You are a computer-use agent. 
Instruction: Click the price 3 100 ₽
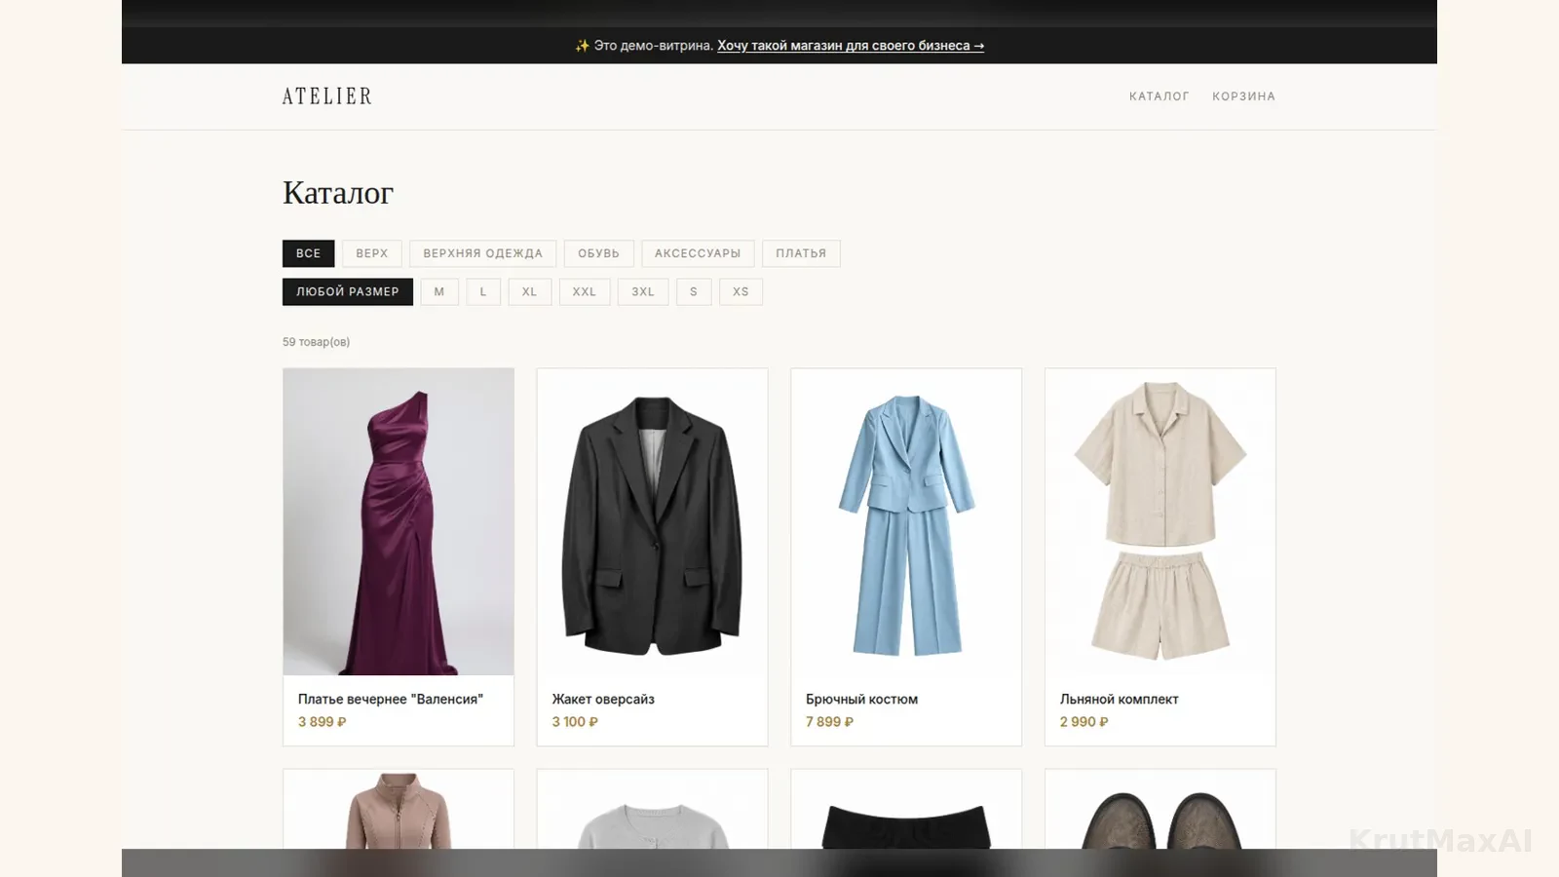pos(575,722)
